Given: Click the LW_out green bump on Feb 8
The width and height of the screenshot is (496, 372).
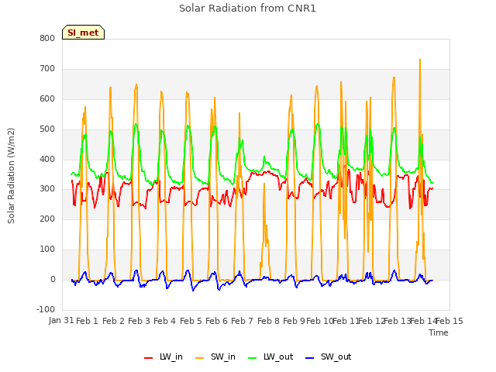Looking at the screenshot, I should point(264,157).
